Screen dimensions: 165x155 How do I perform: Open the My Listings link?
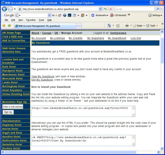tap(58, 38)
